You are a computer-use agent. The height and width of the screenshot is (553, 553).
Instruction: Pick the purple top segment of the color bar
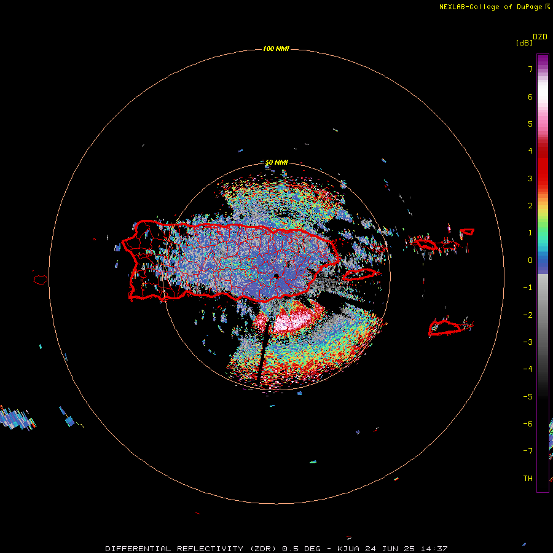tap(543, 61)
